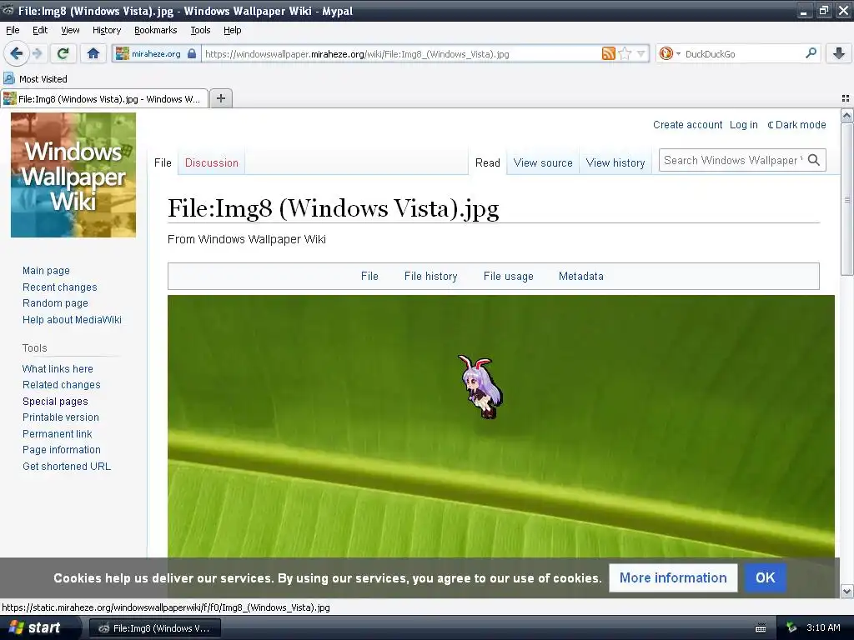
Task: Jump to the Metadata section
Action: 581,276
